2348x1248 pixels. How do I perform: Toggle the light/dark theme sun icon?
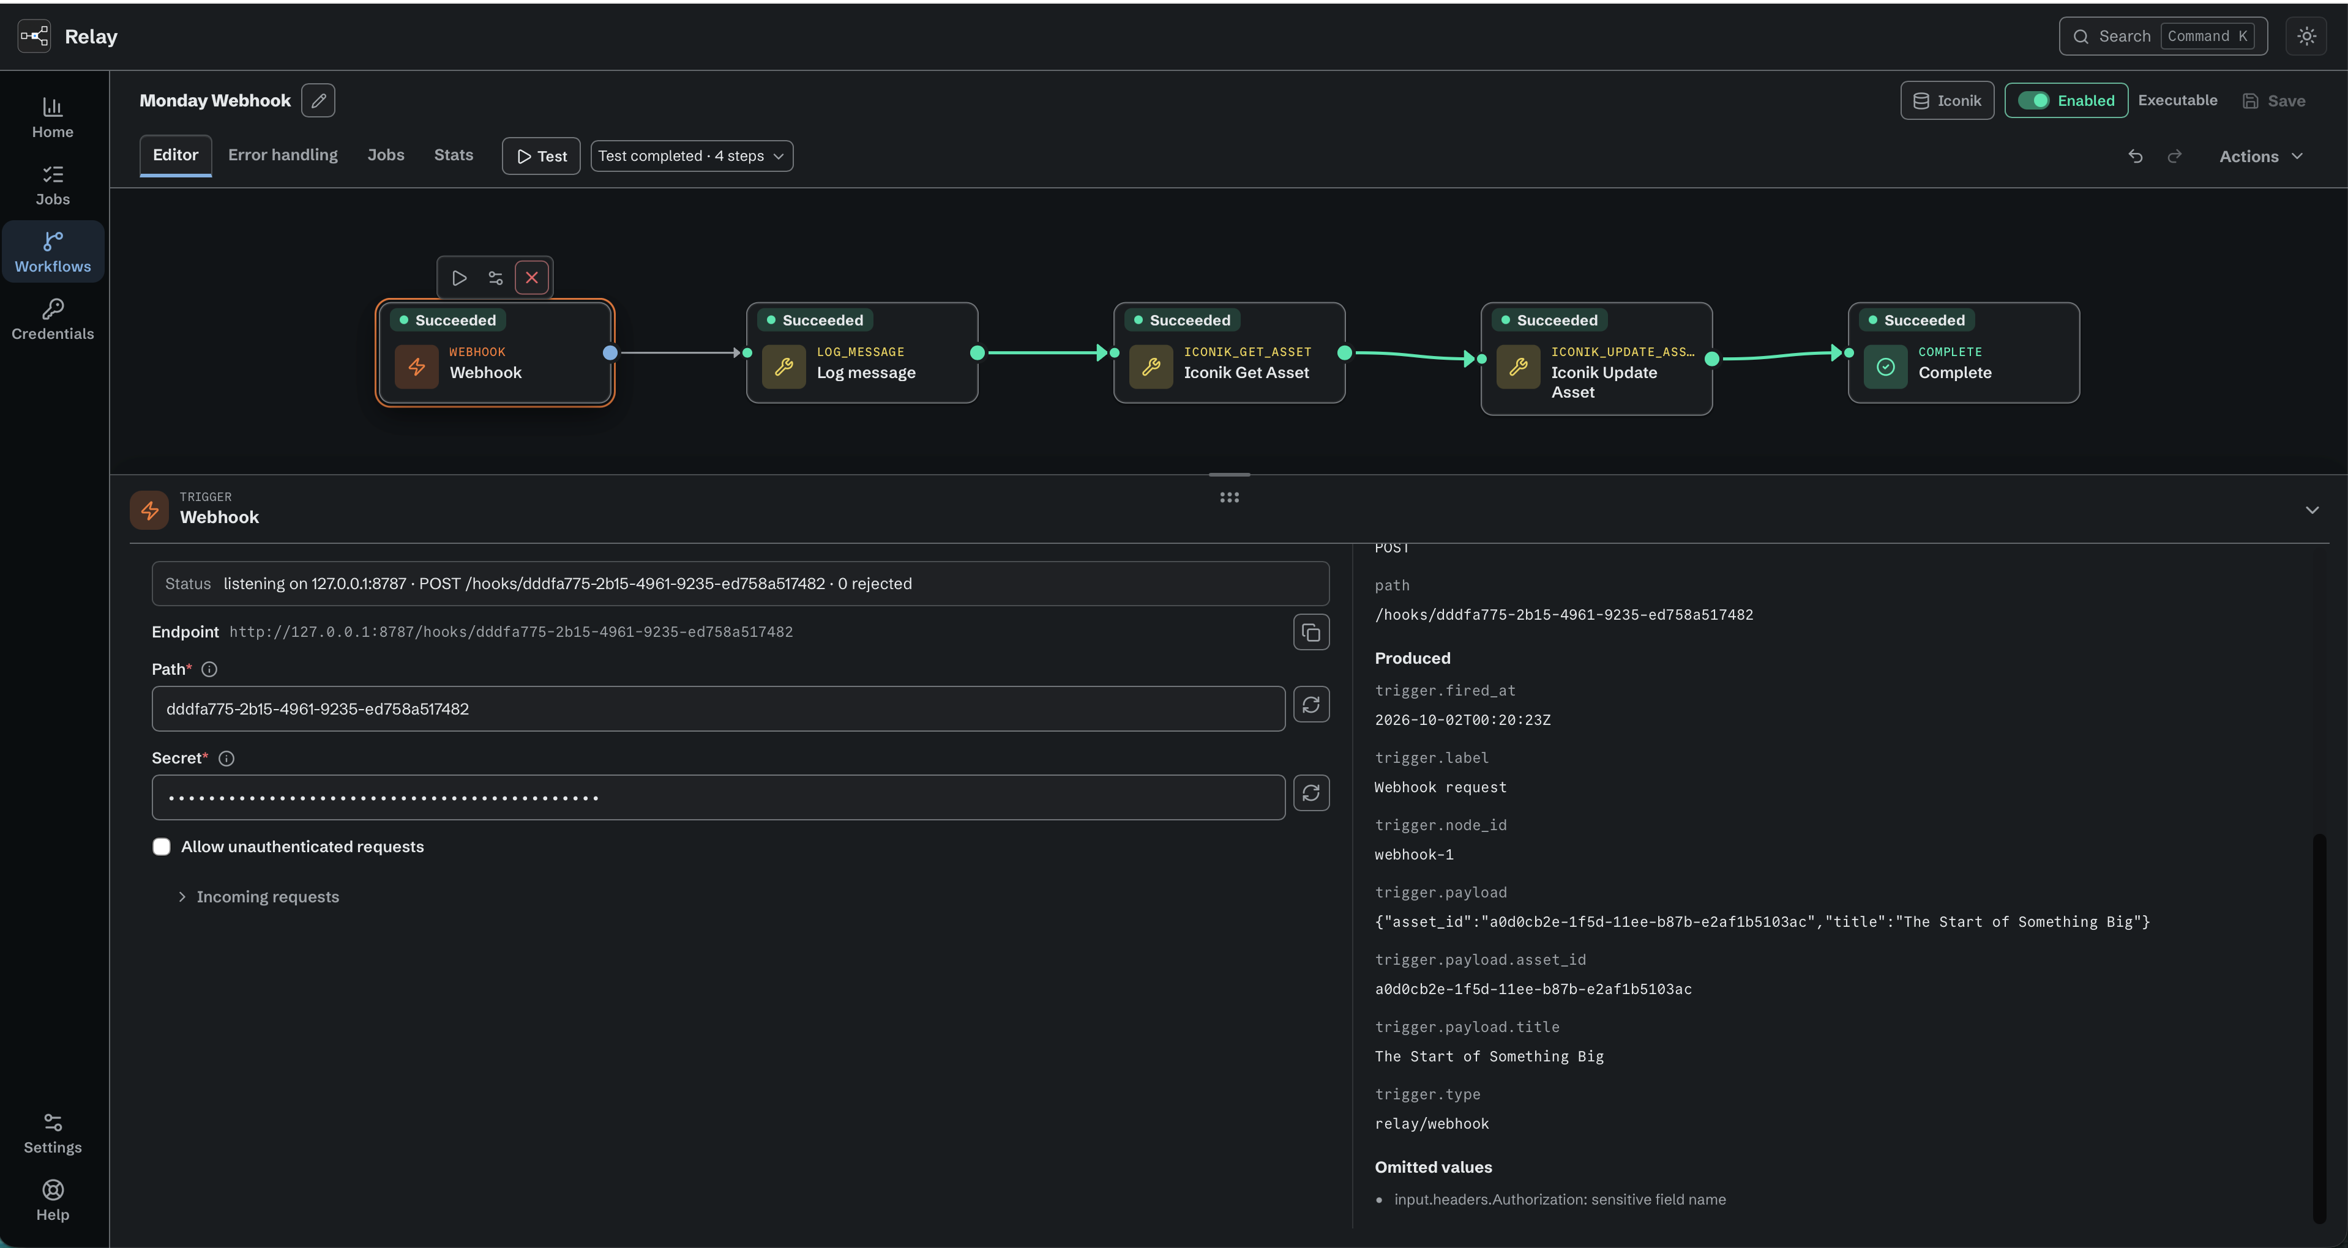coord(2306,37)
